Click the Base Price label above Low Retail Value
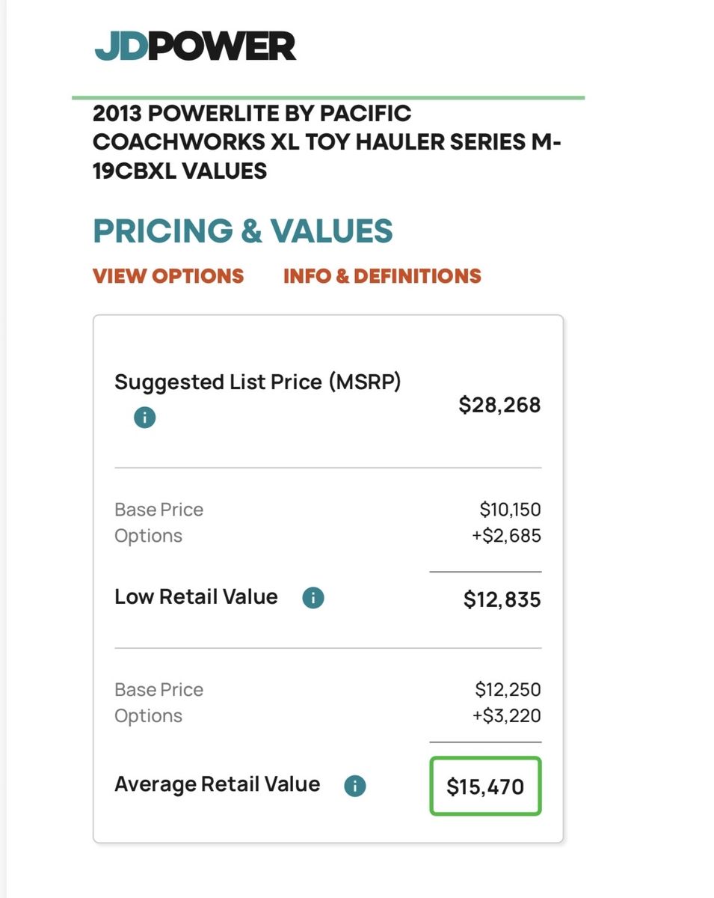The width and height of the screenshot is (714, 898). [159, 510]
